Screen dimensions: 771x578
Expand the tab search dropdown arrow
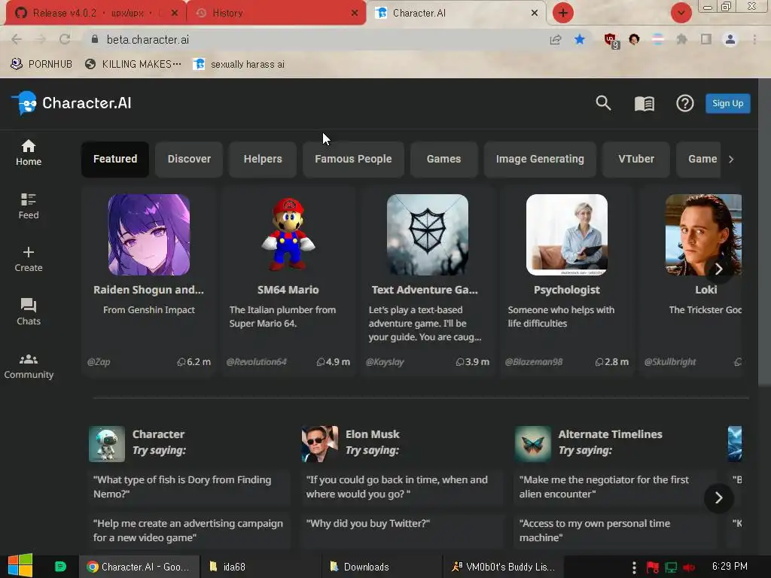pyautogui.click(x=681, y=13)
